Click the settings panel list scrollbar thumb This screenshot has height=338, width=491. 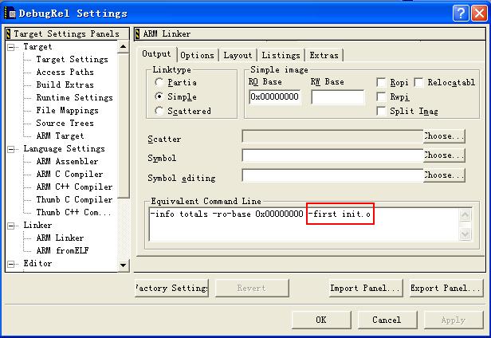[x=123, y=125]
